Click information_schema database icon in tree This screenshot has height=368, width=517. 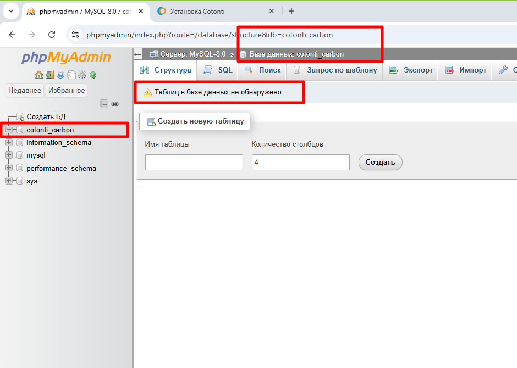coord(20,142)
